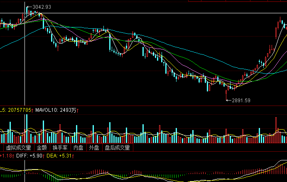Click the MAVOL10 2493万 indicator label

tap(56, 110)
